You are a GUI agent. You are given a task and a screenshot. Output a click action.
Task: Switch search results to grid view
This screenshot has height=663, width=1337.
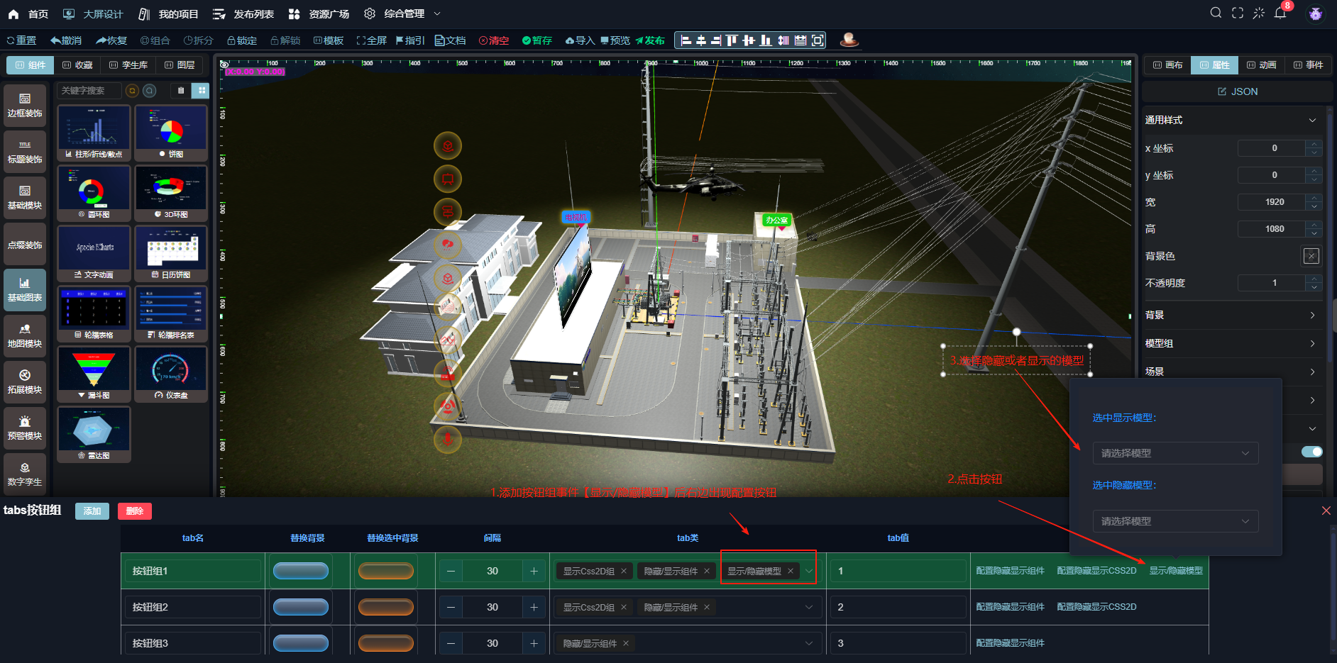[202, 91]
